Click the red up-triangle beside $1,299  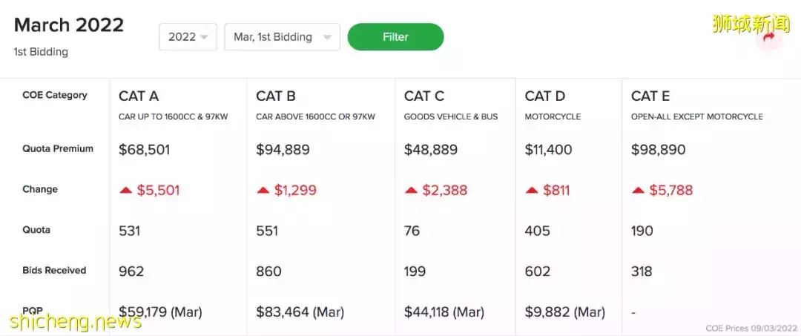(263, 191)
